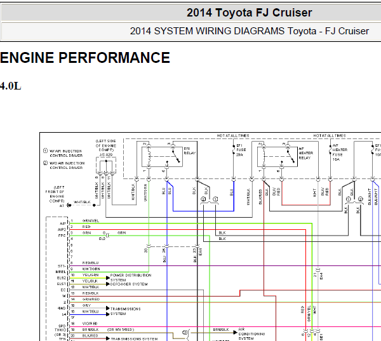Click the "ELS1" terminal label
The width and height of the screenshot is (381, 341).
pyautogui.click(x=61, y=284)
